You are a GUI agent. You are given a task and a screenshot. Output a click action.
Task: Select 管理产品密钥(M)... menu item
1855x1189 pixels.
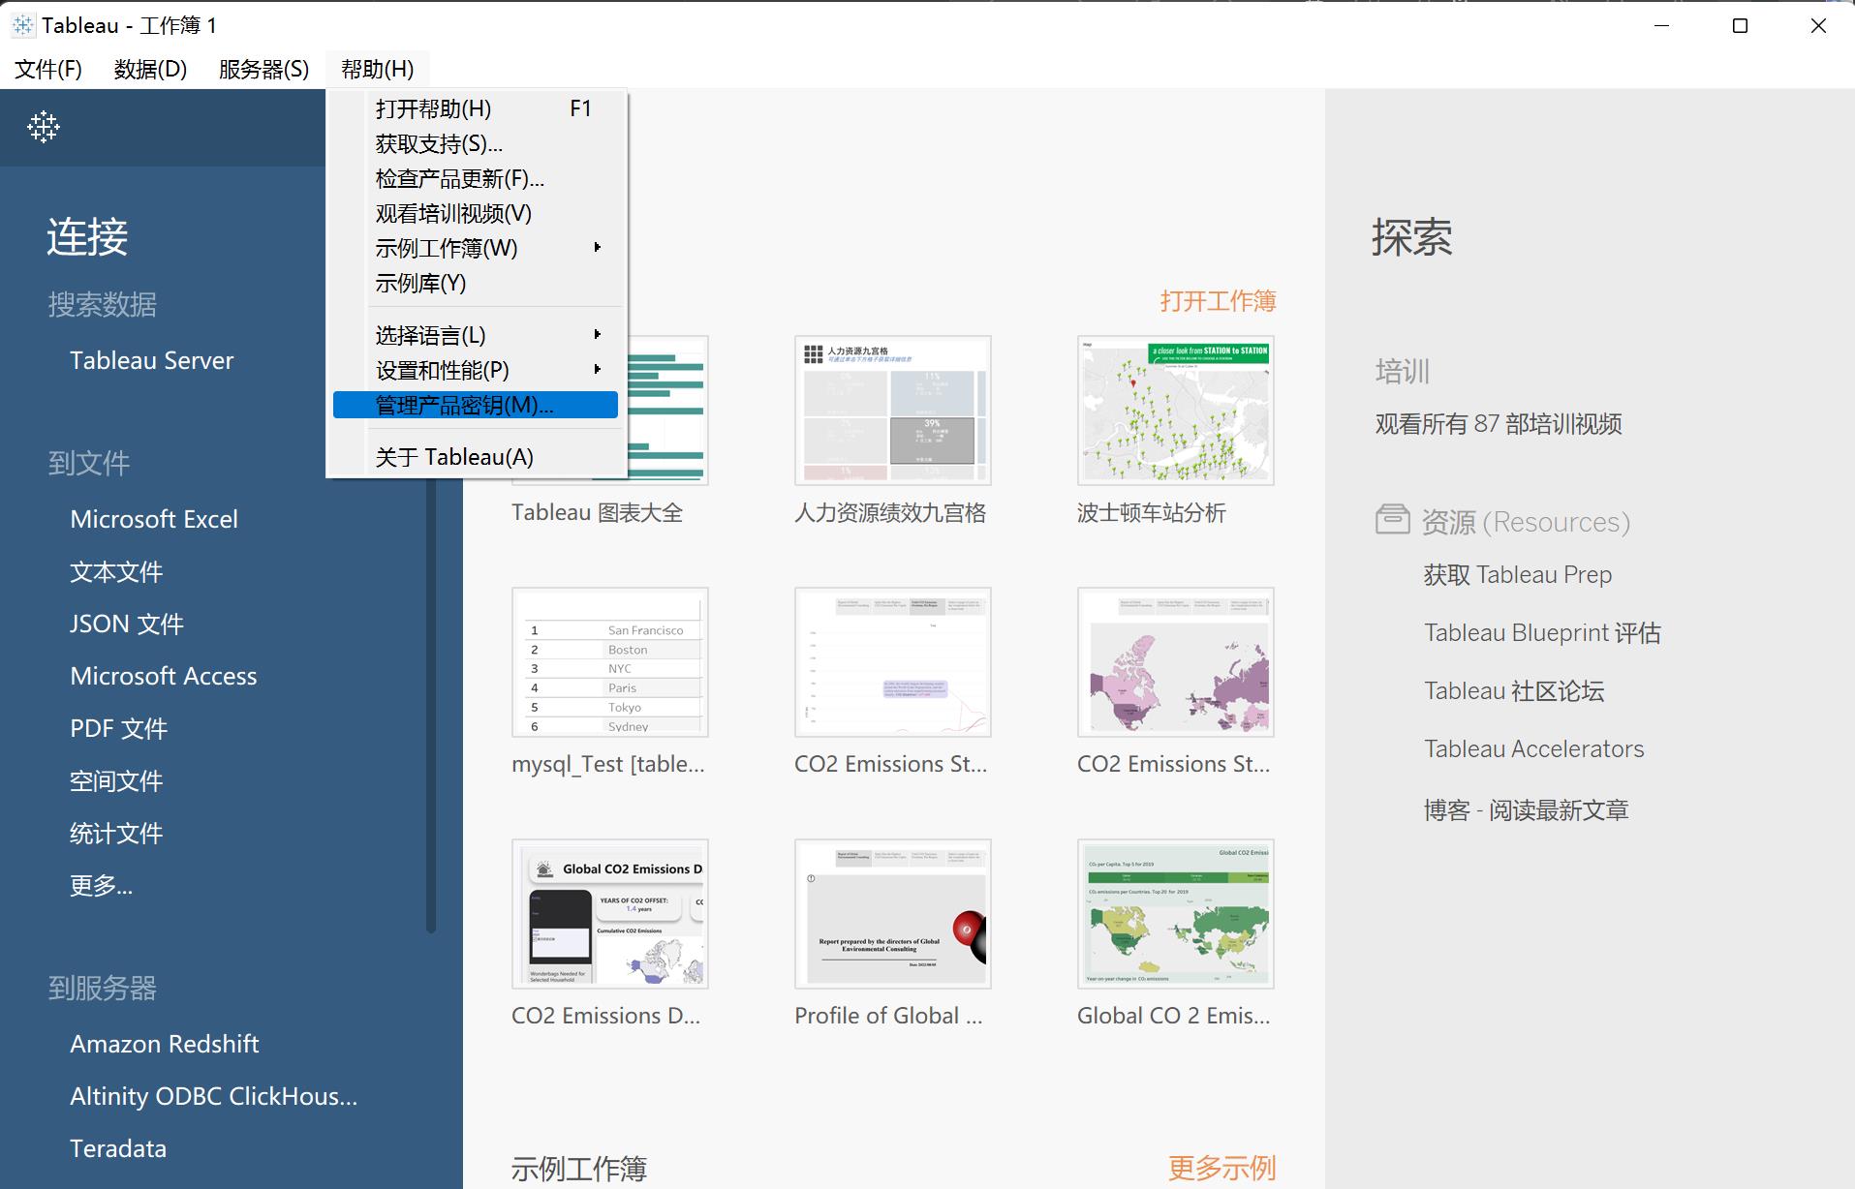coord(476,405)
